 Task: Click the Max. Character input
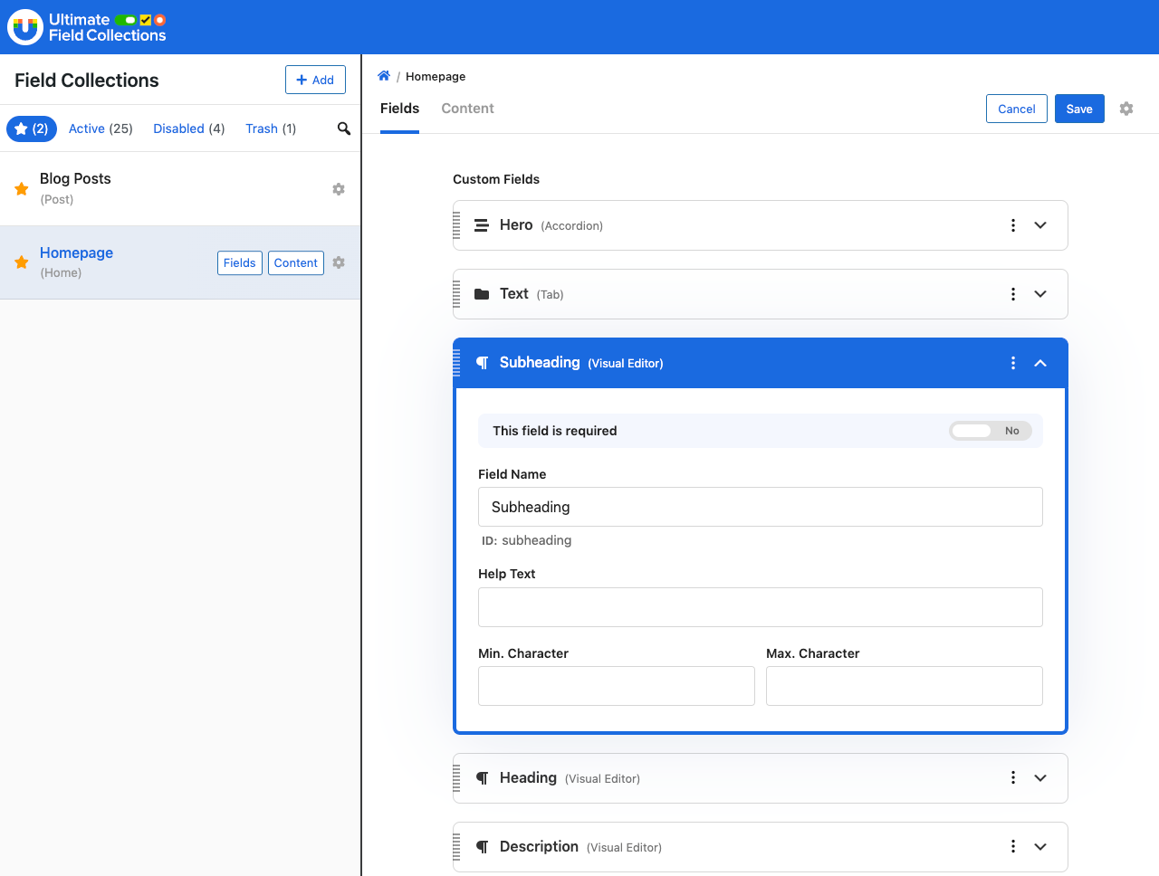[x=905, y=686]
